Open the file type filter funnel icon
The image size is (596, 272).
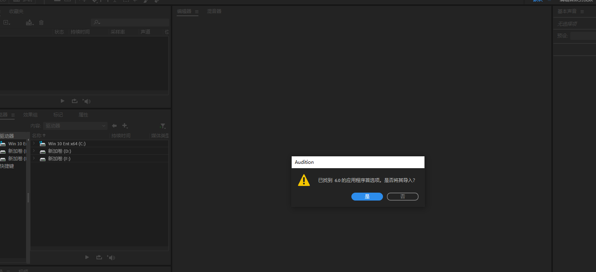point(162,126)
